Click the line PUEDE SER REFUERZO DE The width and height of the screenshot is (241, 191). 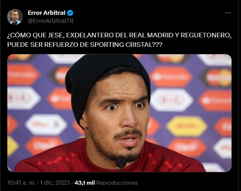[x=85, y=45]
